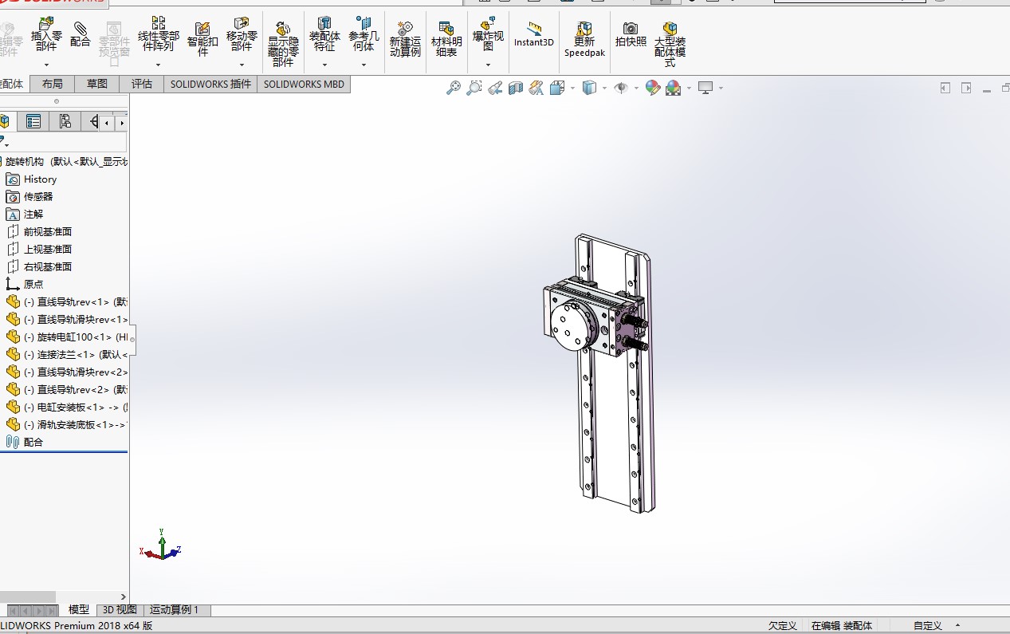Image resolution: width=1010 pixels, height=634 pixels.
Task: Open the 材料明细表 (Bill of Materials) tool
Action: 446,38
